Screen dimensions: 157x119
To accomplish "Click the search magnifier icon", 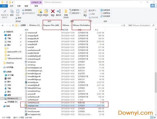I will coord(153,25).
